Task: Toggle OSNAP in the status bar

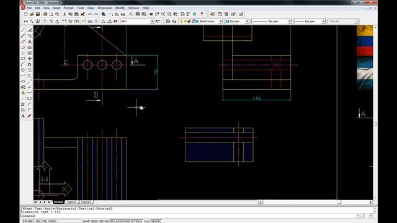Action: (126, 221)
